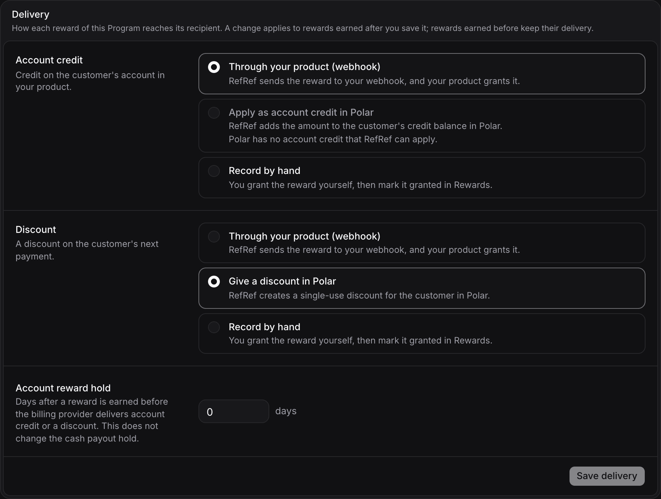The width and height of the screenshot is (661, 499).
Task: Select Account credit 'Through your product (webhook)' radio
Action: click(x=214, y=67)
